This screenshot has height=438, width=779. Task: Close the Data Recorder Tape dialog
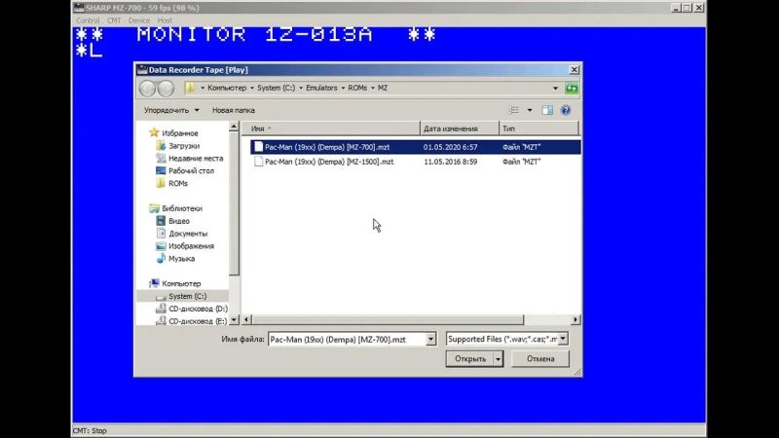tap(574, 69)
